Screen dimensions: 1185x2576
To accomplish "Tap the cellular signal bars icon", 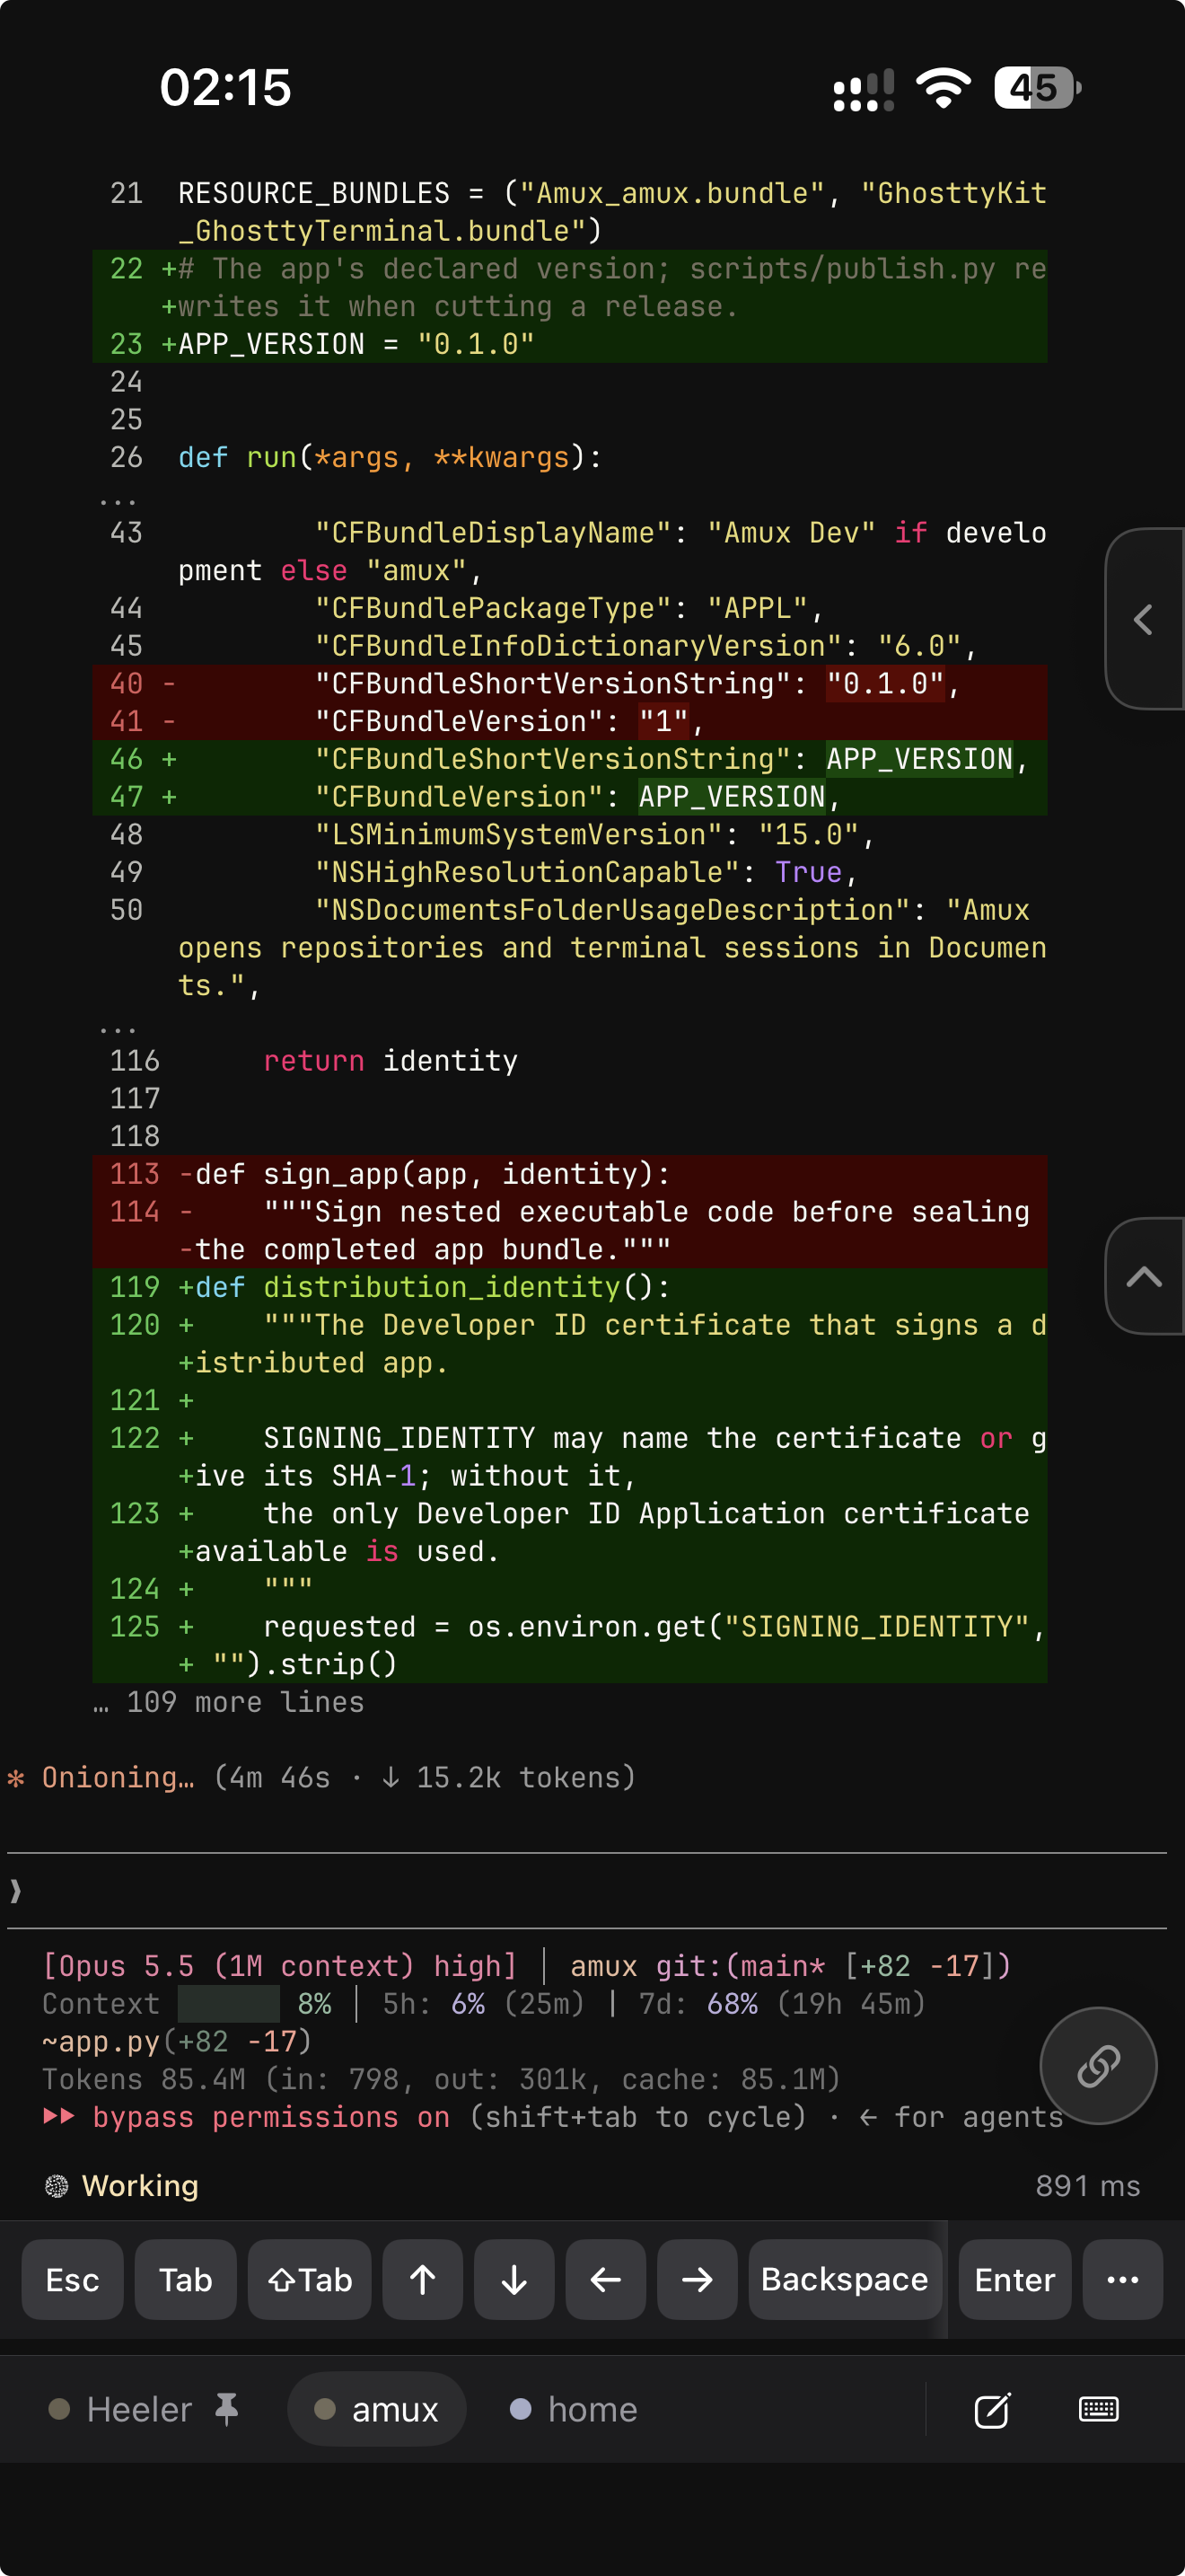I will tap(865, 90).
